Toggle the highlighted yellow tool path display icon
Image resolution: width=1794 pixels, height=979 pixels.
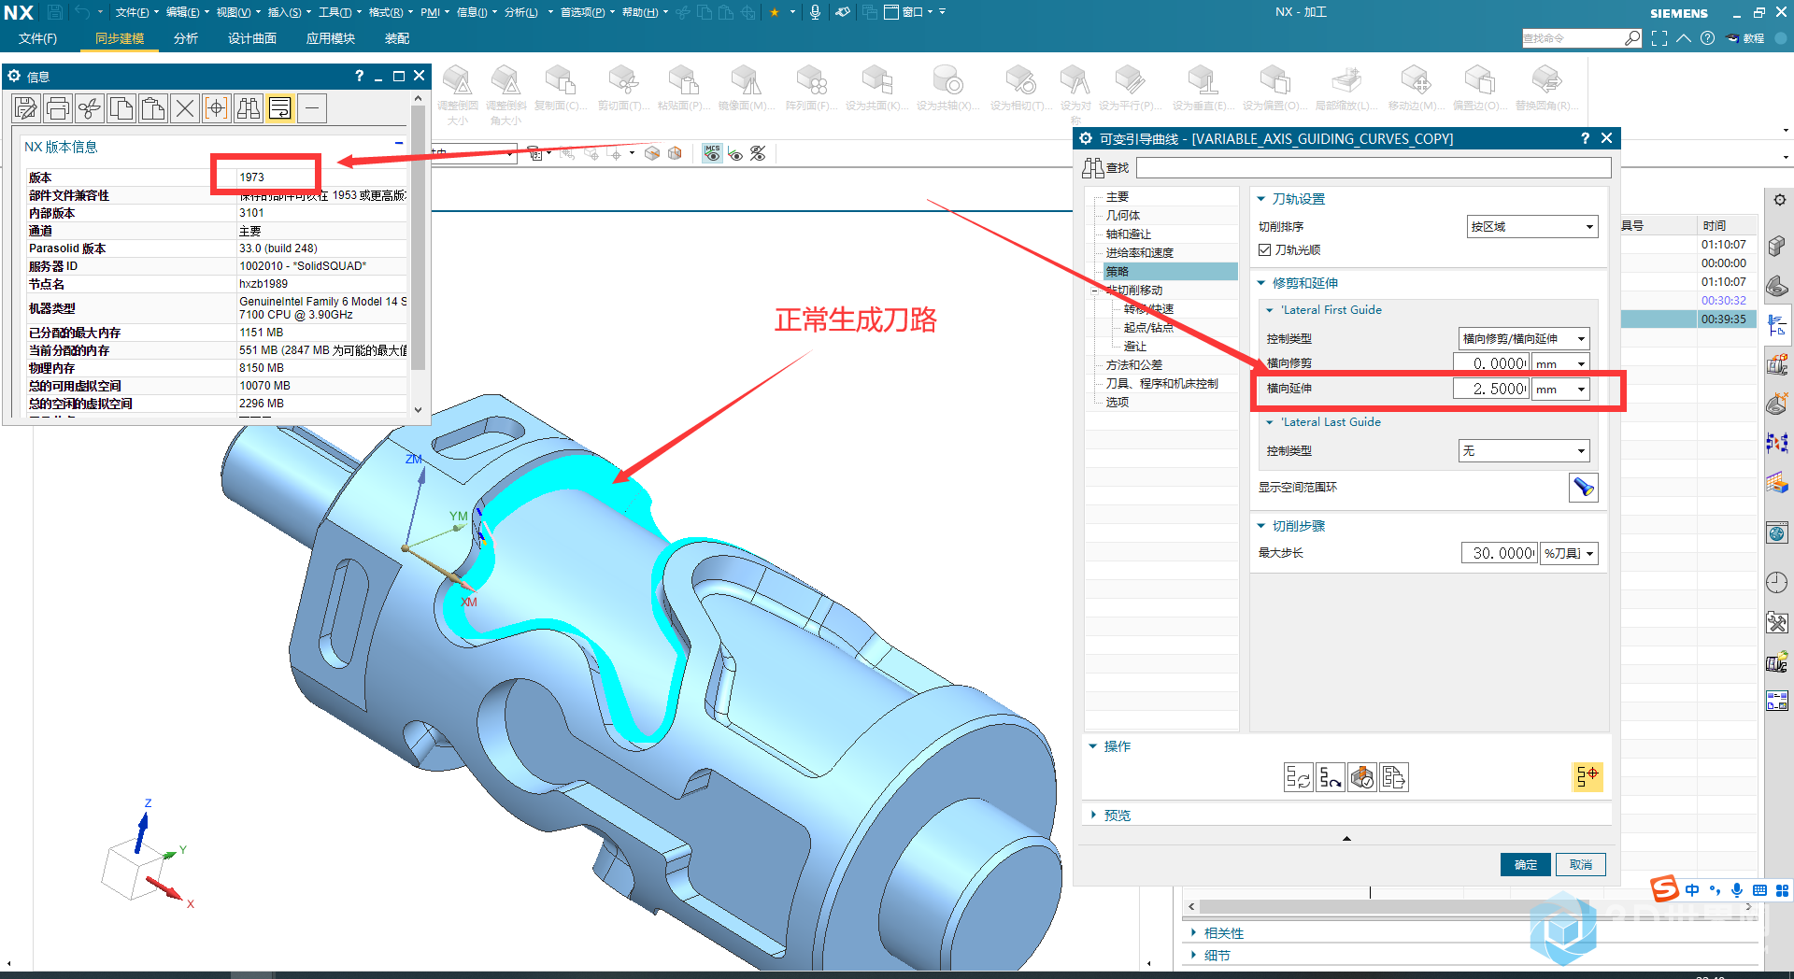[x=1587, y=777]
